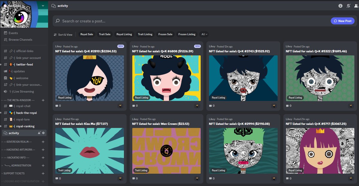Open post titled Q+K #5717 ($3067.25)
The width and height of the screenshot is (359, 186).
click(x=316, y=124)
